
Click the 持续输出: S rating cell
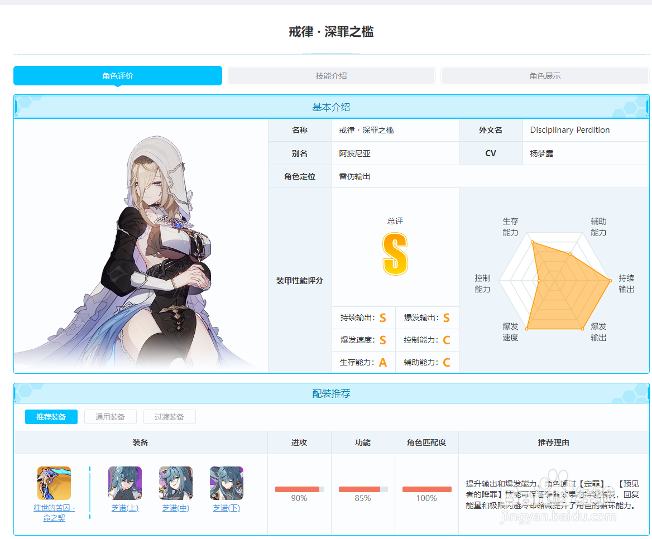click(363, 318)
